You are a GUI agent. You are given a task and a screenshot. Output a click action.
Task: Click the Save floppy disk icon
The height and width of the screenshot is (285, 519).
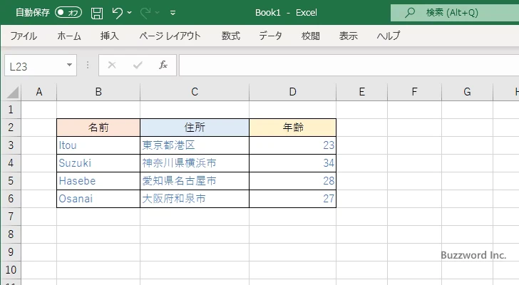tap(97, 13)
